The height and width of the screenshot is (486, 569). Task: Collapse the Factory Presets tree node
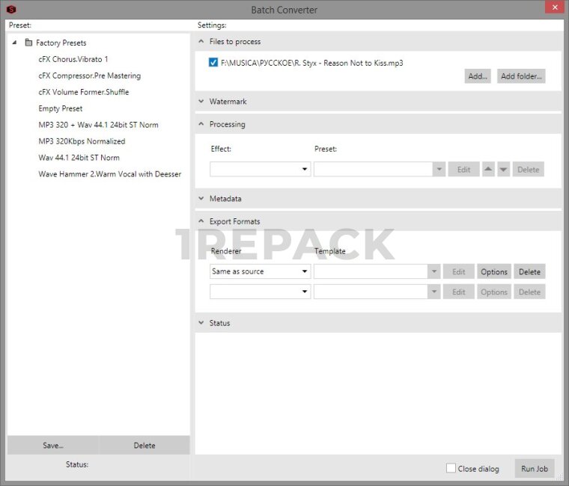point(15,43)
